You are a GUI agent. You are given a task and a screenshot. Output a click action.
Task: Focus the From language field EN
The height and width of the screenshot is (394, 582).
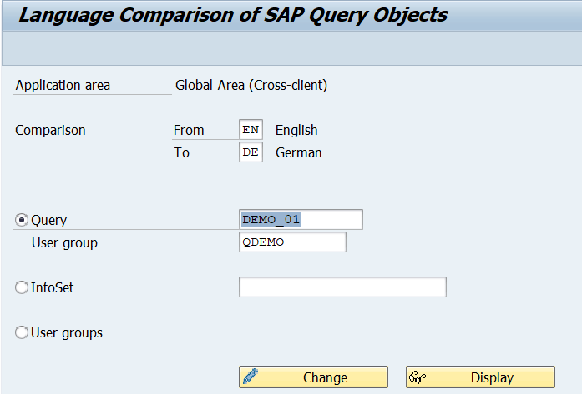pyautogui.click(x=251, y=130)
